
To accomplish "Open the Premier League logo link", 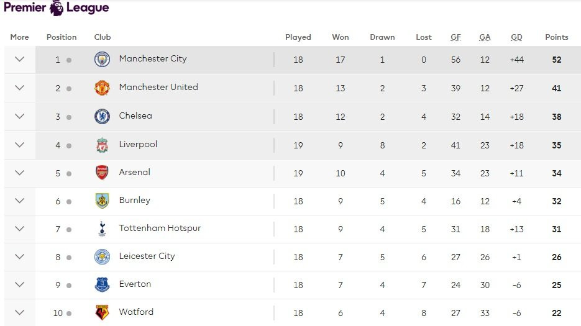I will [x=56, y=8].
